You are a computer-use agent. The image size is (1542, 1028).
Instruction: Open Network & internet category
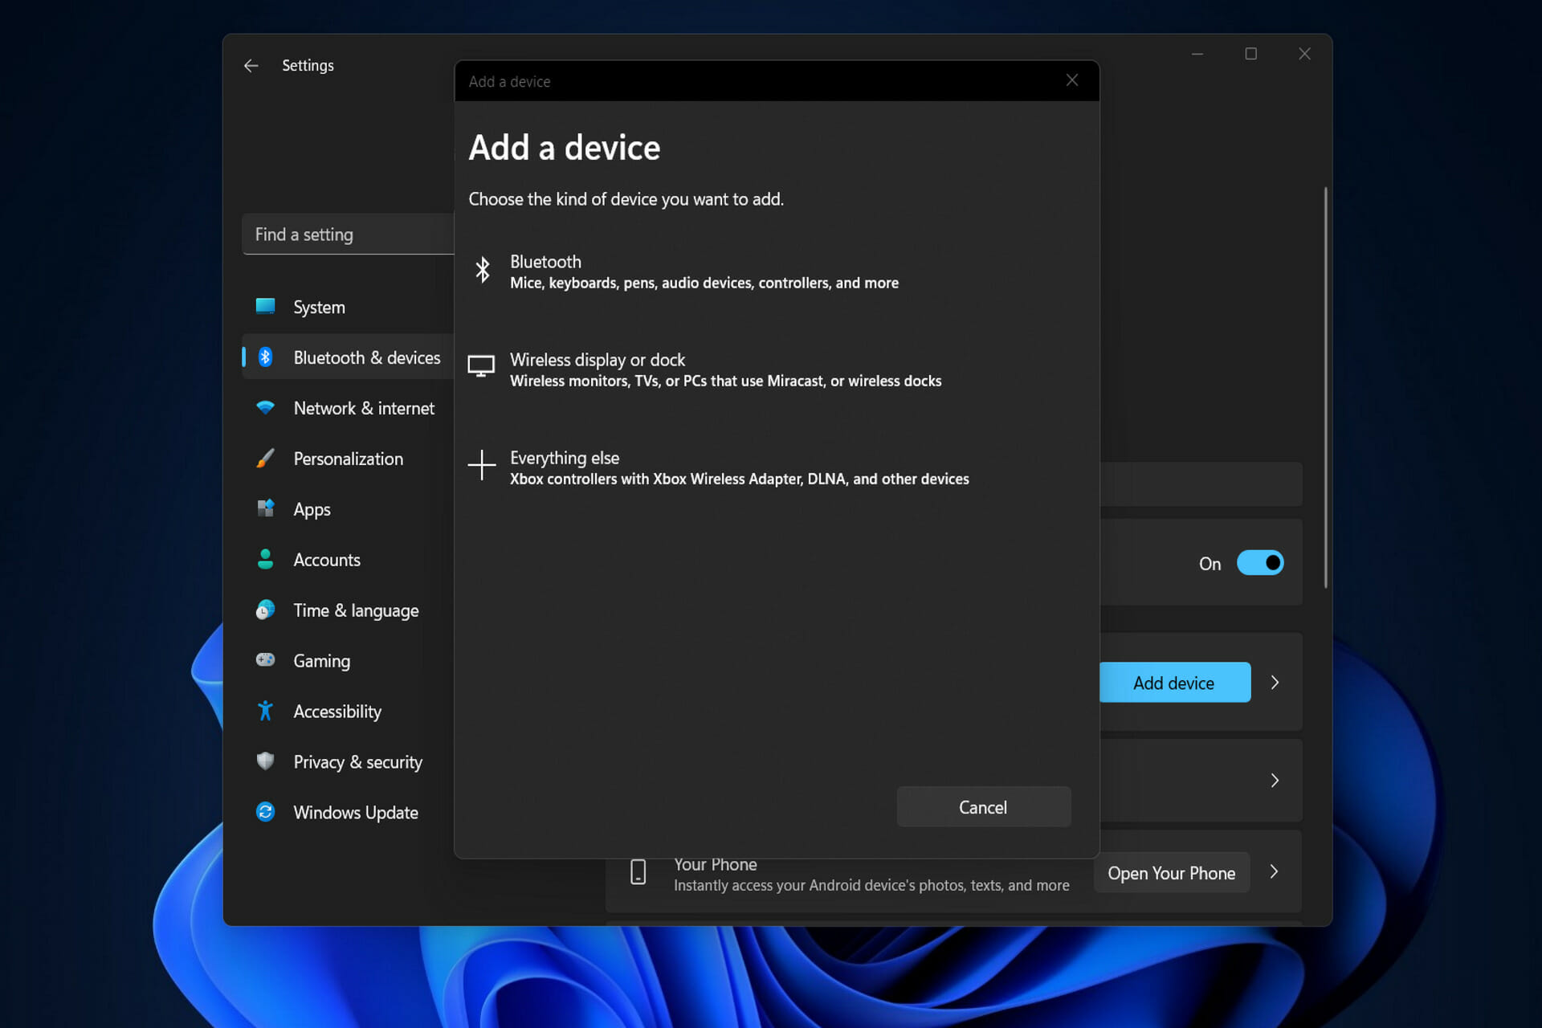click(x=348, y=408)
